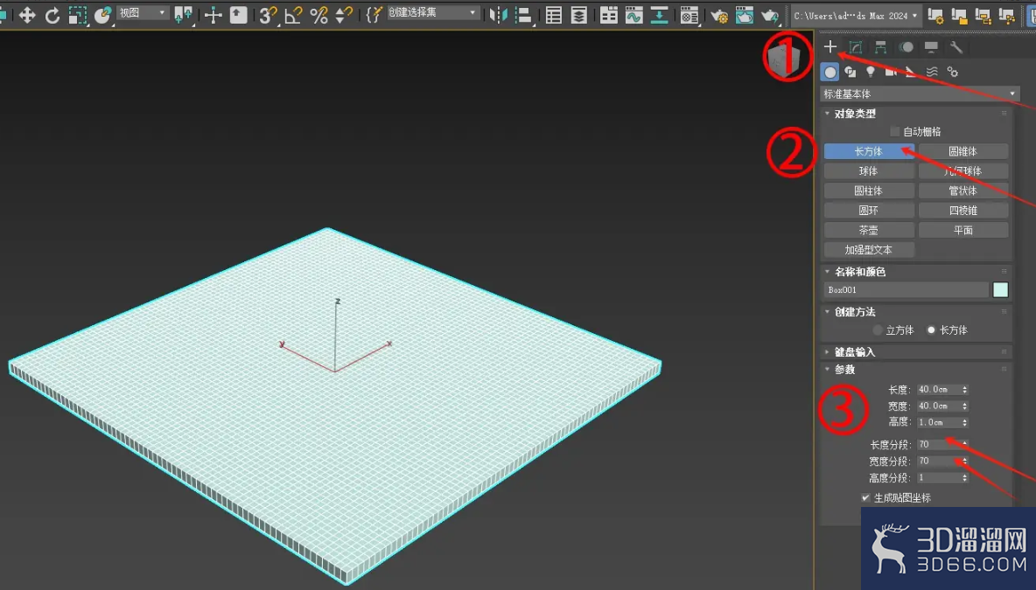Screen dimensions: 1036x590
Task: Open Rendered Frame Window icon
Action: pyautogui.click(x=744, y=15)
